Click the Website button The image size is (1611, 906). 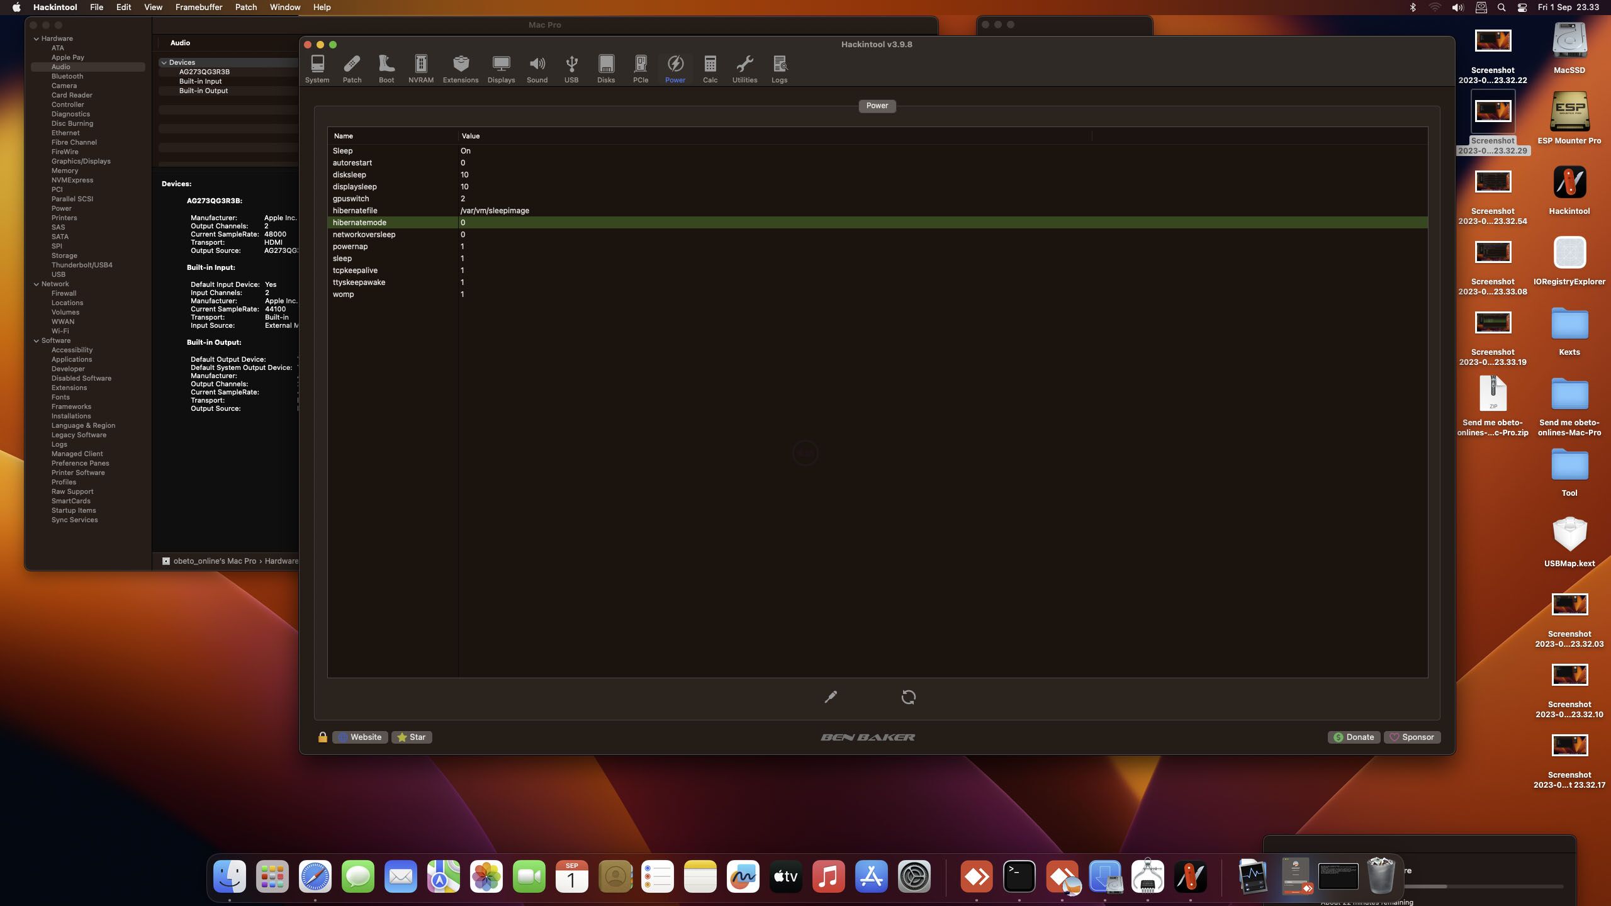click(x=360, y=737)
